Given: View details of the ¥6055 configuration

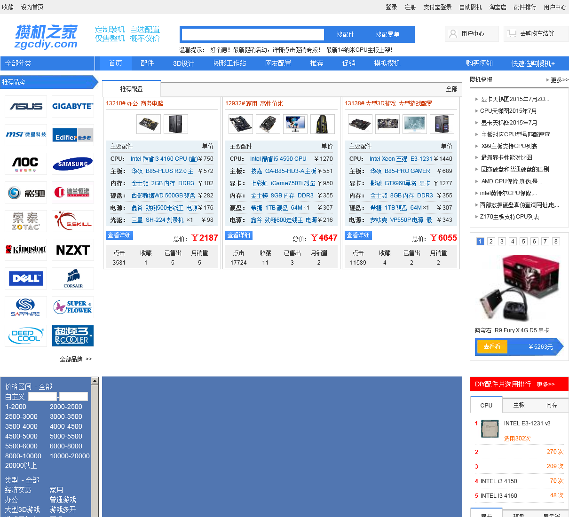Looking at the screenshot, I should [x=358, y=235].
